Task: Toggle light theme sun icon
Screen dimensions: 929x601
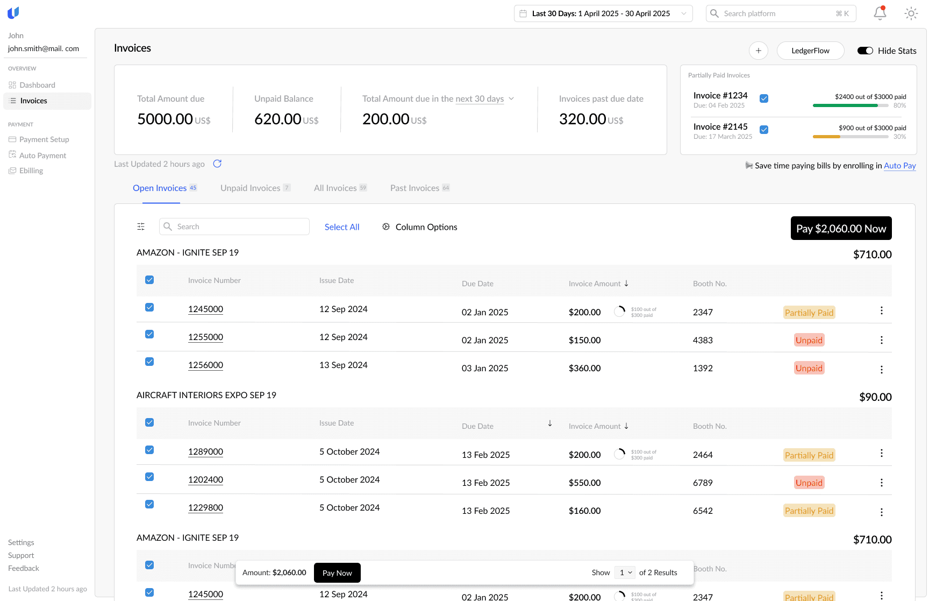Action: [911, 13]
